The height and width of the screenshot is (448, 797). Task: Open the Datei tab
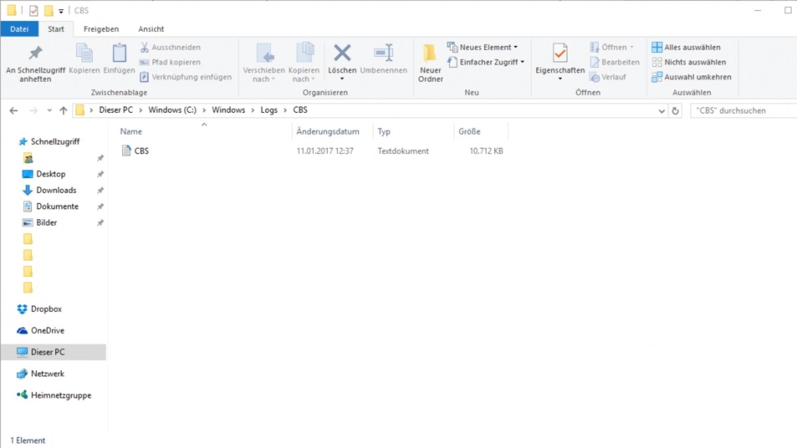pyautogui.click(x=19, y=29)
